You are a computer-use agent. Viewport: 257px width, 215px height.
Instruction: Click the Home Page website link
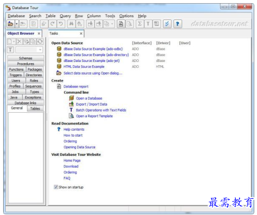click(72, 160)
